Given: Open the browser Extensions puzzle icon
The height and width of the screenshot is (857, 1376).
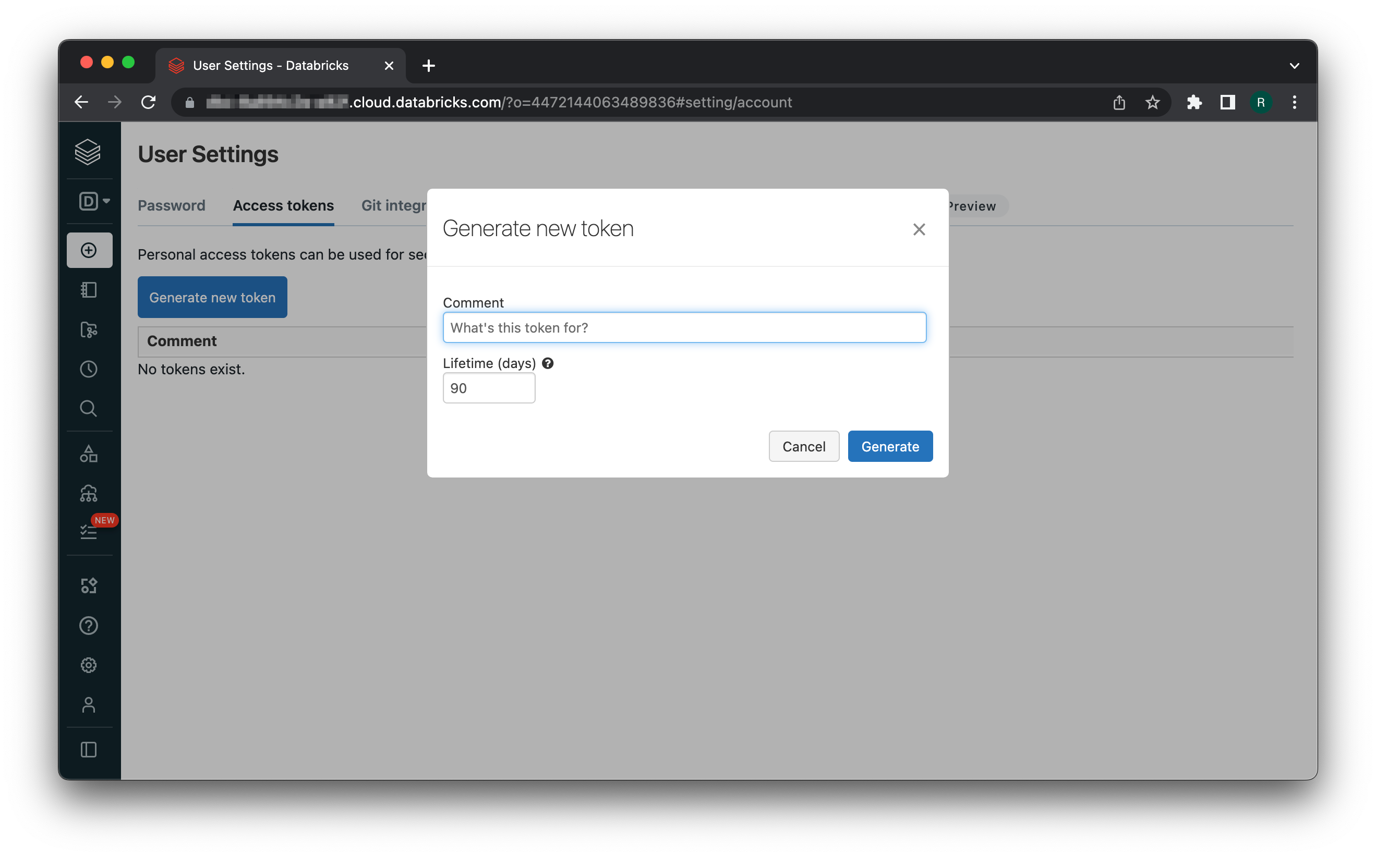Looking at the screenshot, I should (1194, 103).
